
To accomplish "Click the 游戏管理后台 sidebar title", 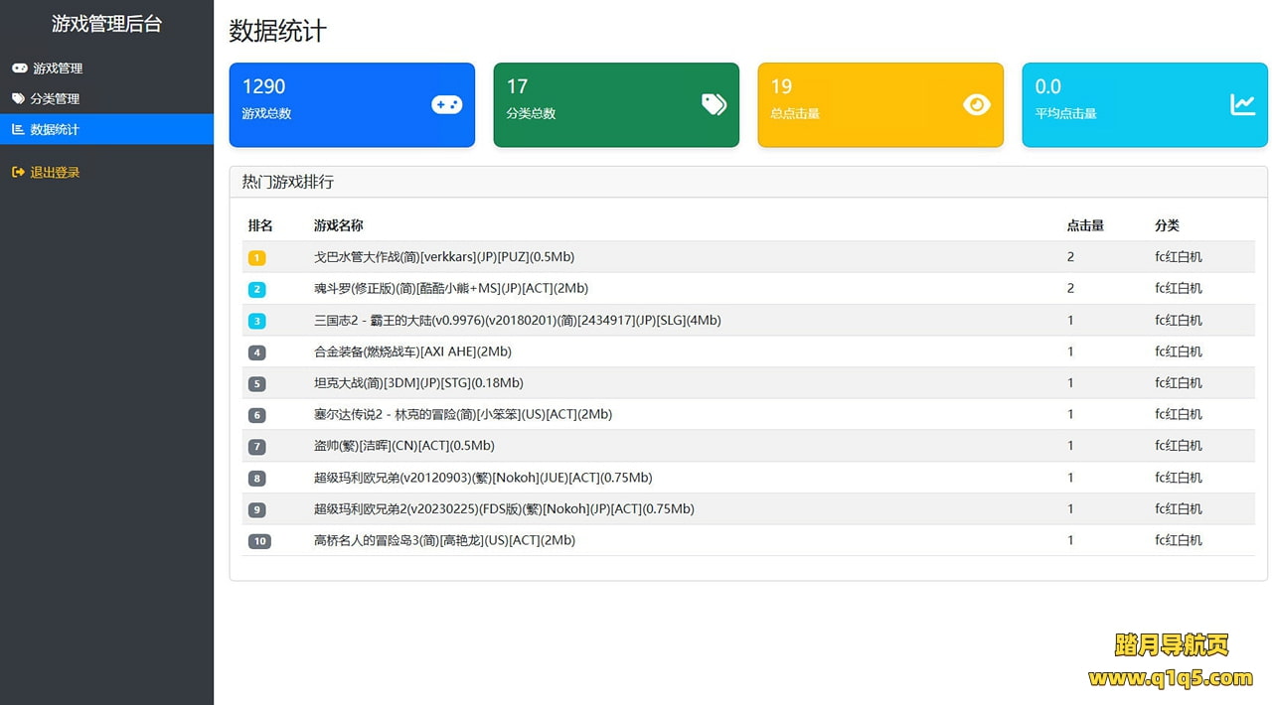I will (x=106, y=24).
